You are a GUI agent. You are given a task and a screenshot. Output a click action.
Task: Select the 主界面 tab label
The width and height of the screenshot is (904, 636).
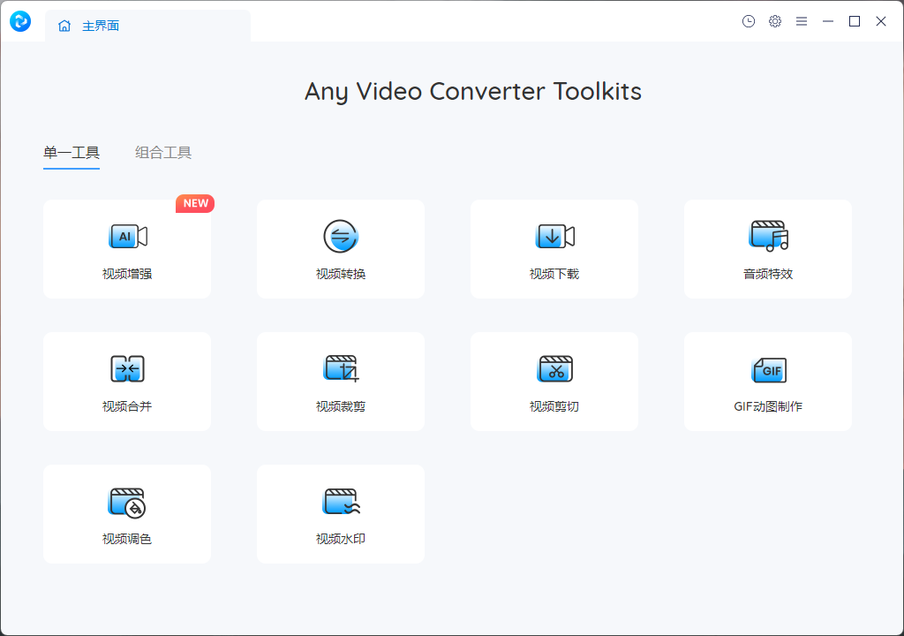pyautogui.click(x=101, y=26)
